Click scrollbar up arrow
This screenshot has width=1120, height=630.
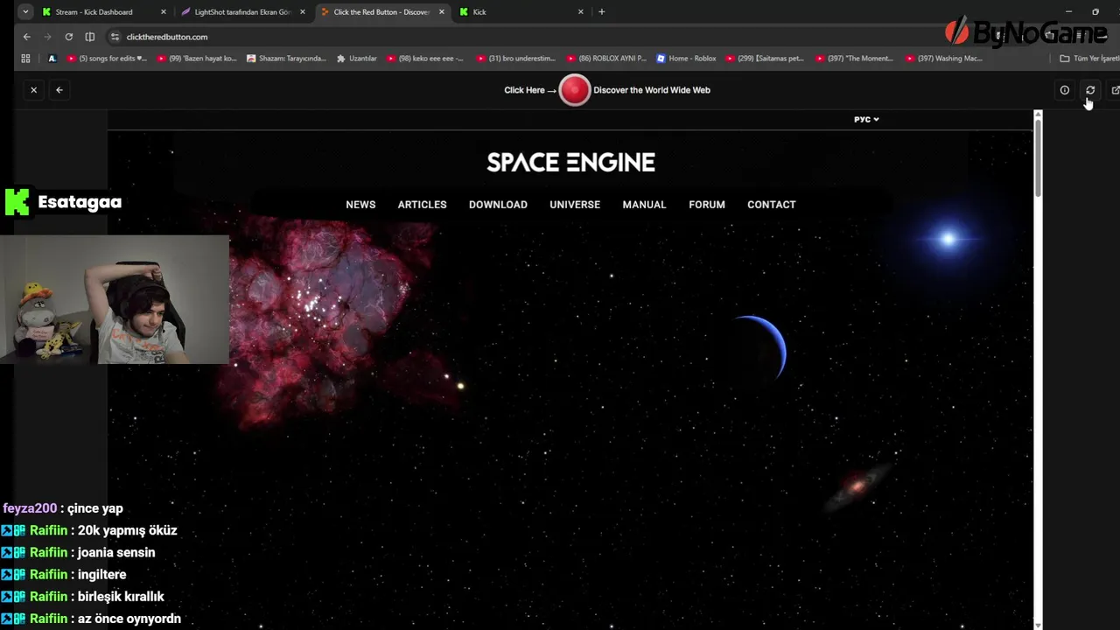point(1039,114)
